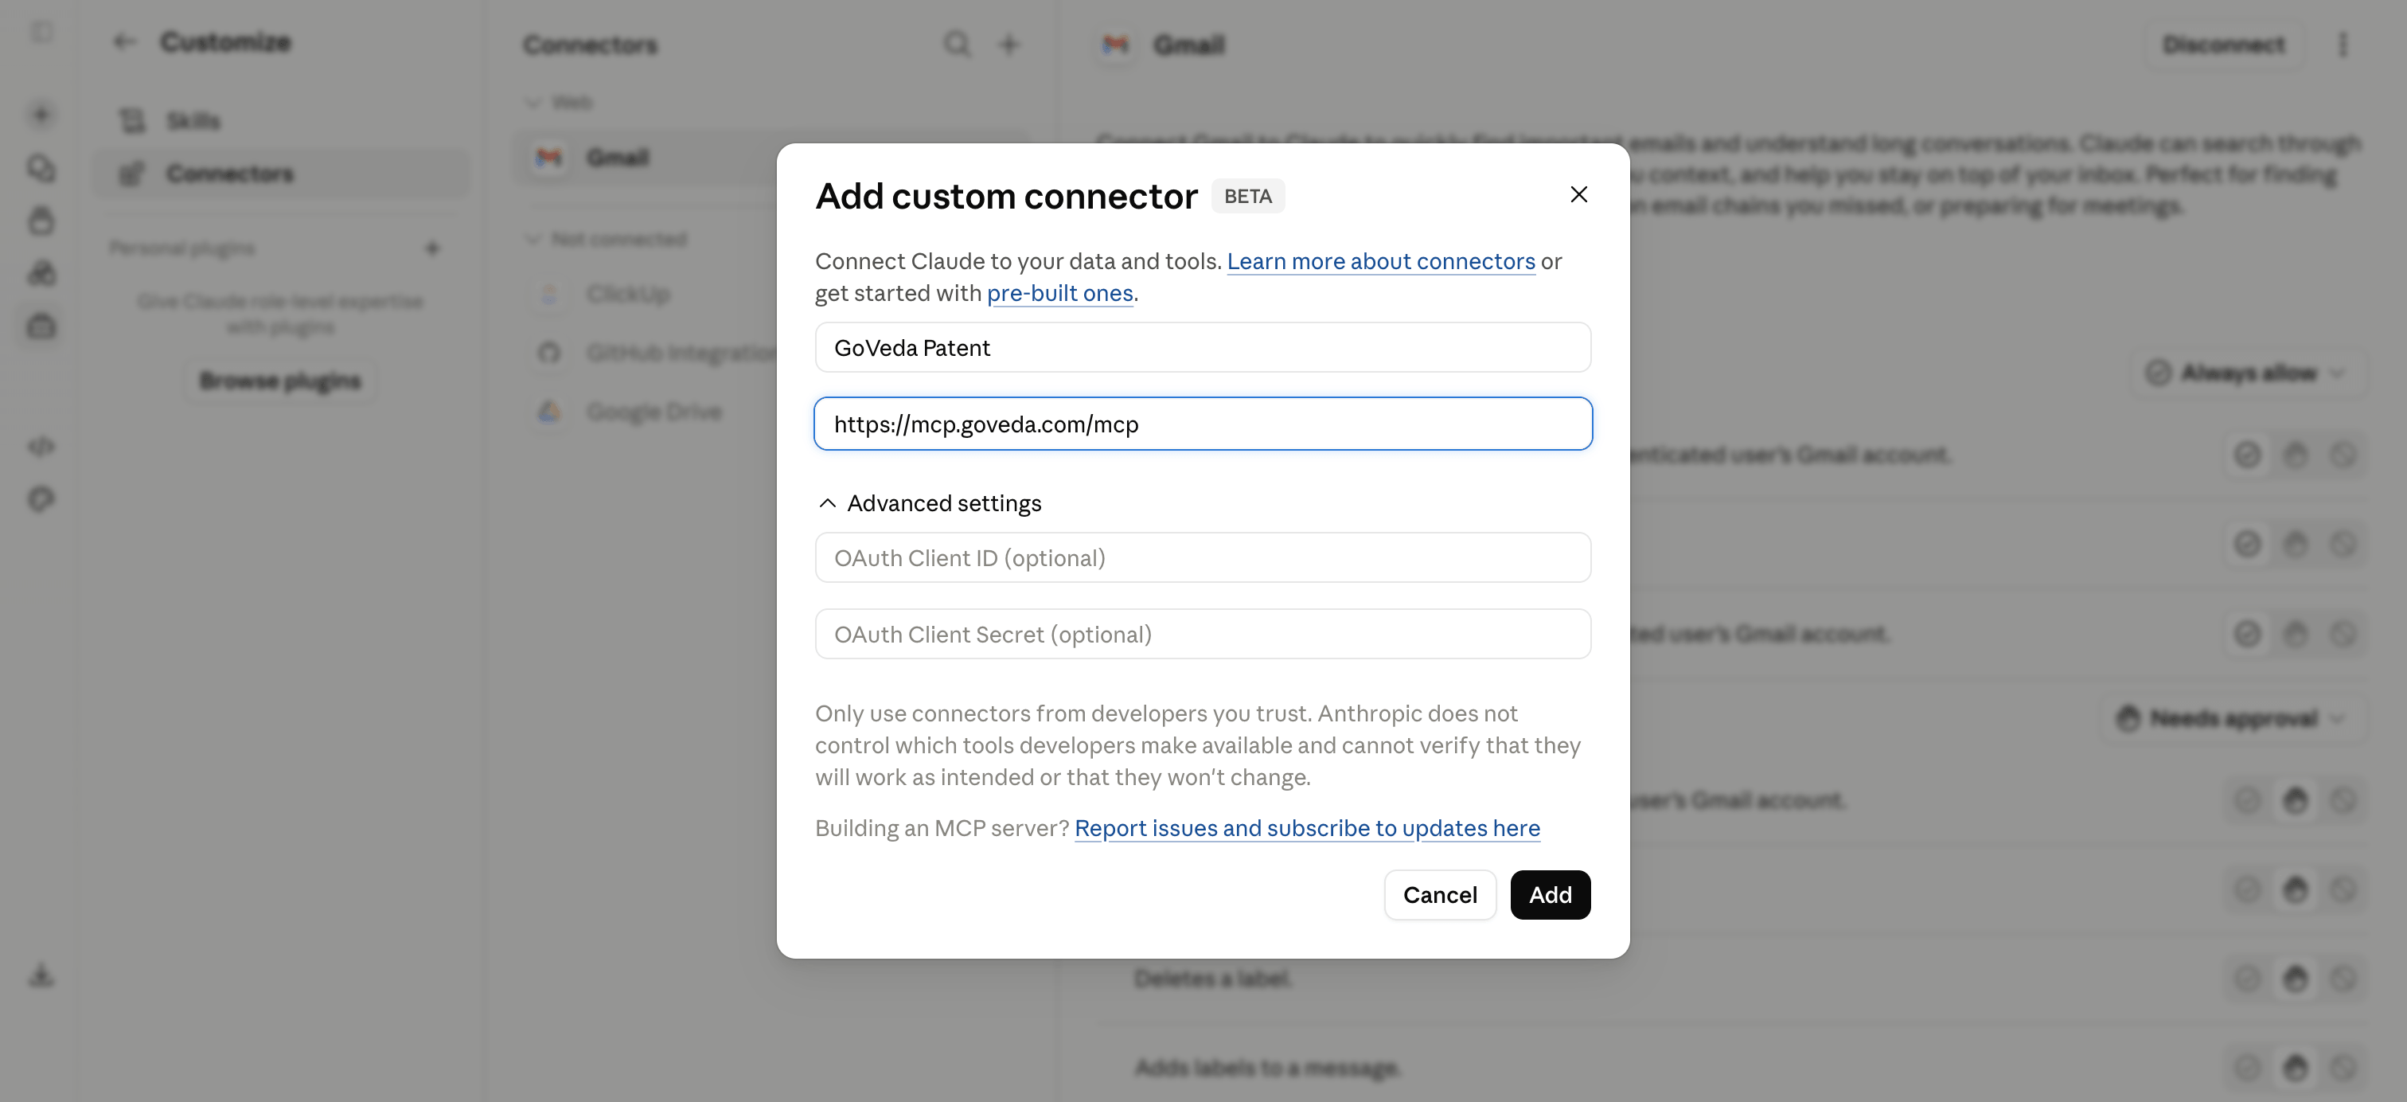
Task: Click the OAuth Client ID field
Action: click(x=1203, y=558)
